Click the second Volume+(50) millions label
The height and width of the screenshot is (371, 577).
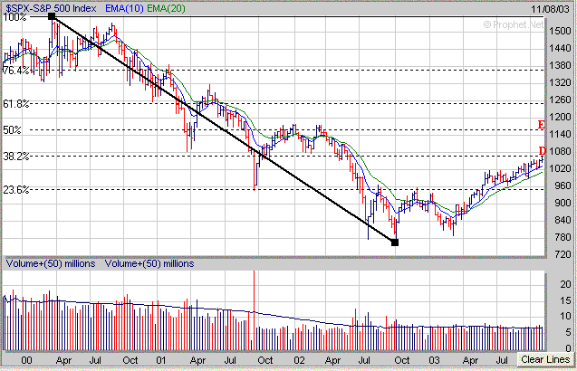(149, 263)
